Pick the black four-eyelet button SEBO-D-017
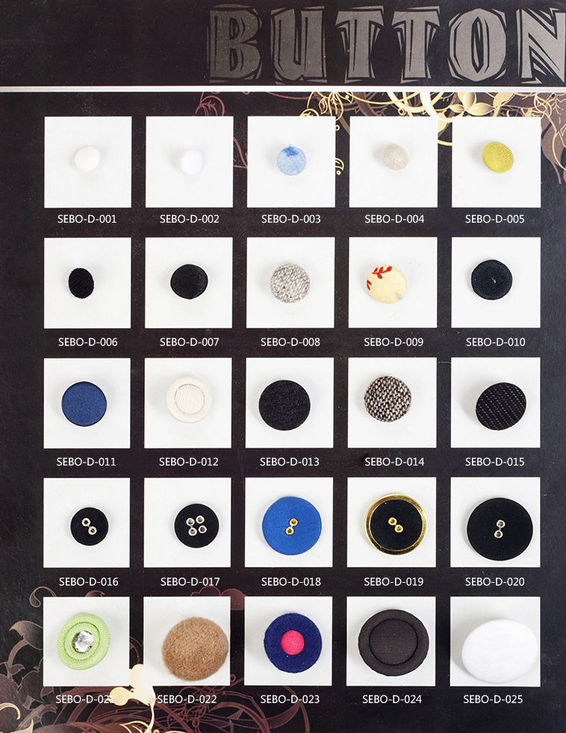566x733 pixels. click(x=196, y=526)
